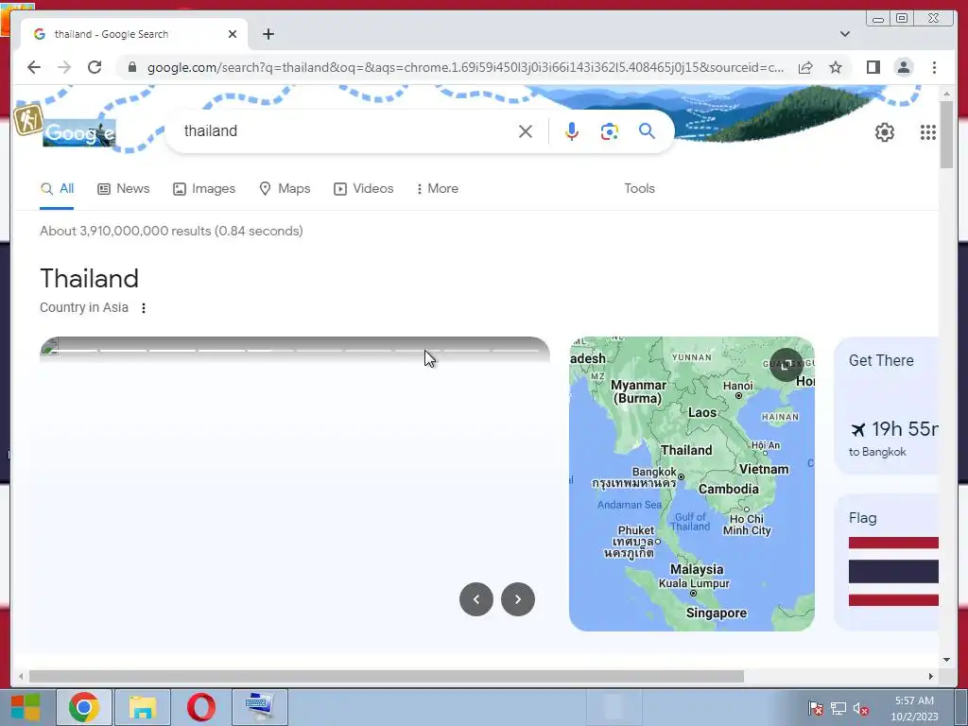Open the Chrome side panel
Screen dimensions: 968x726
(873, 67)
